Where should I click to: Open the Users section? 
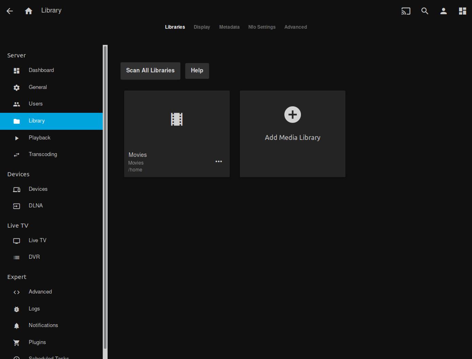(36, 104)
